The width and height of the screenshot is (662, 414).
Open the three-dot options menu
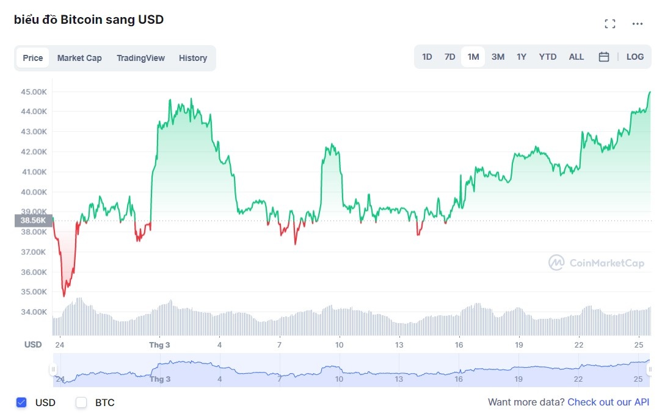coord(638,24)
